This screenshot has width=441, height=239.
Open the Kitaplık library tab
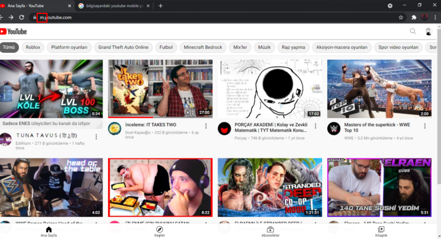point(381,232)
